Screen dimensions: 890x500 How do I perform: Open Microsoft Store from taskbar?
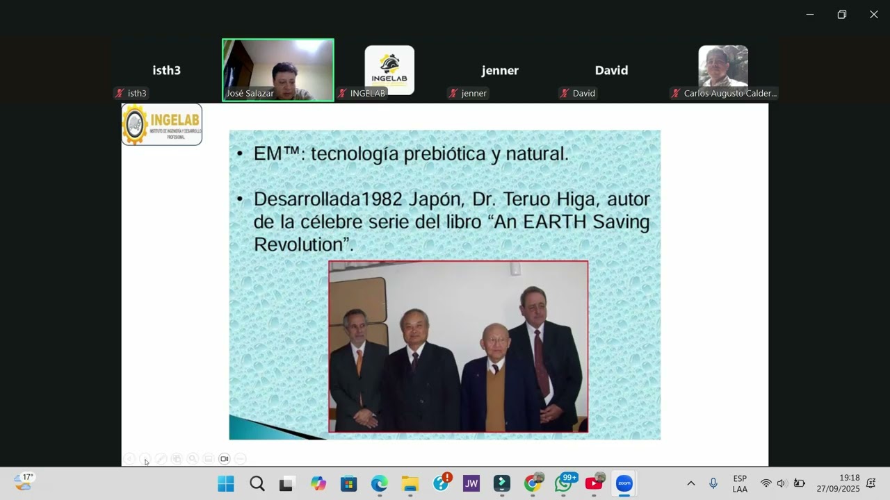click(348, 483)
